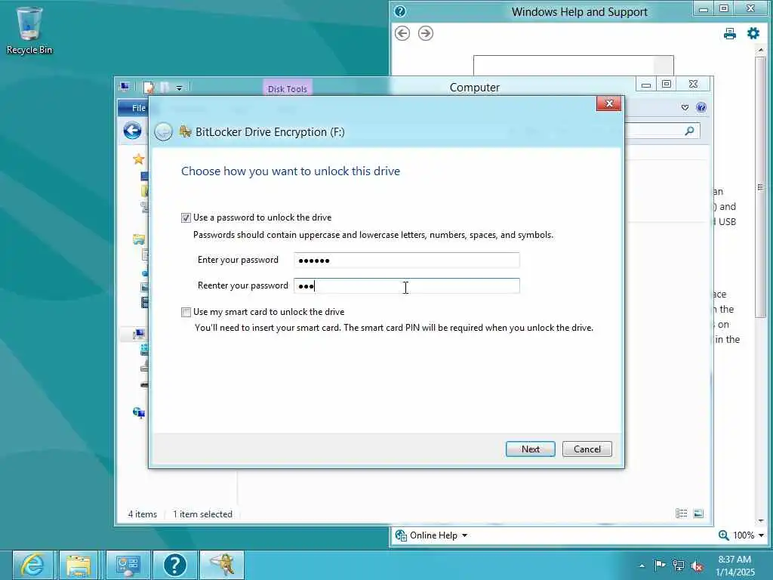Viewport: 773px width, 580px height.
Task: Open Help icon in Computer window ribbon
Action: [x=701, y=107]
